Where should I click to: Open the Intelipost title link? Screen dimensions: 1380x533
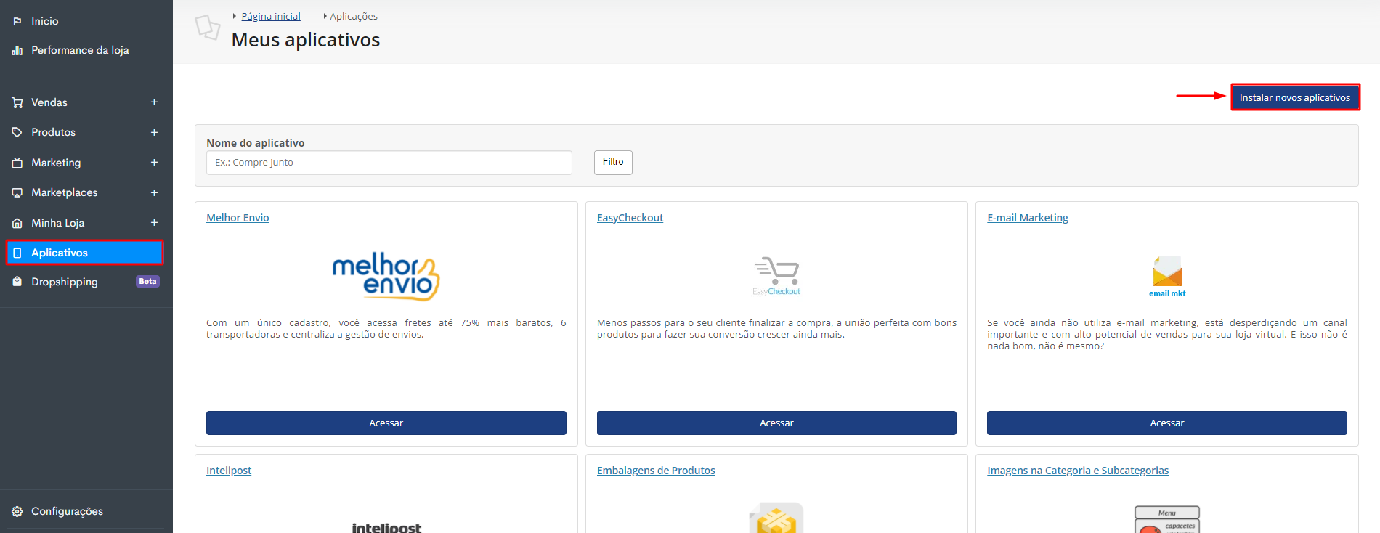tap(229, 471)
